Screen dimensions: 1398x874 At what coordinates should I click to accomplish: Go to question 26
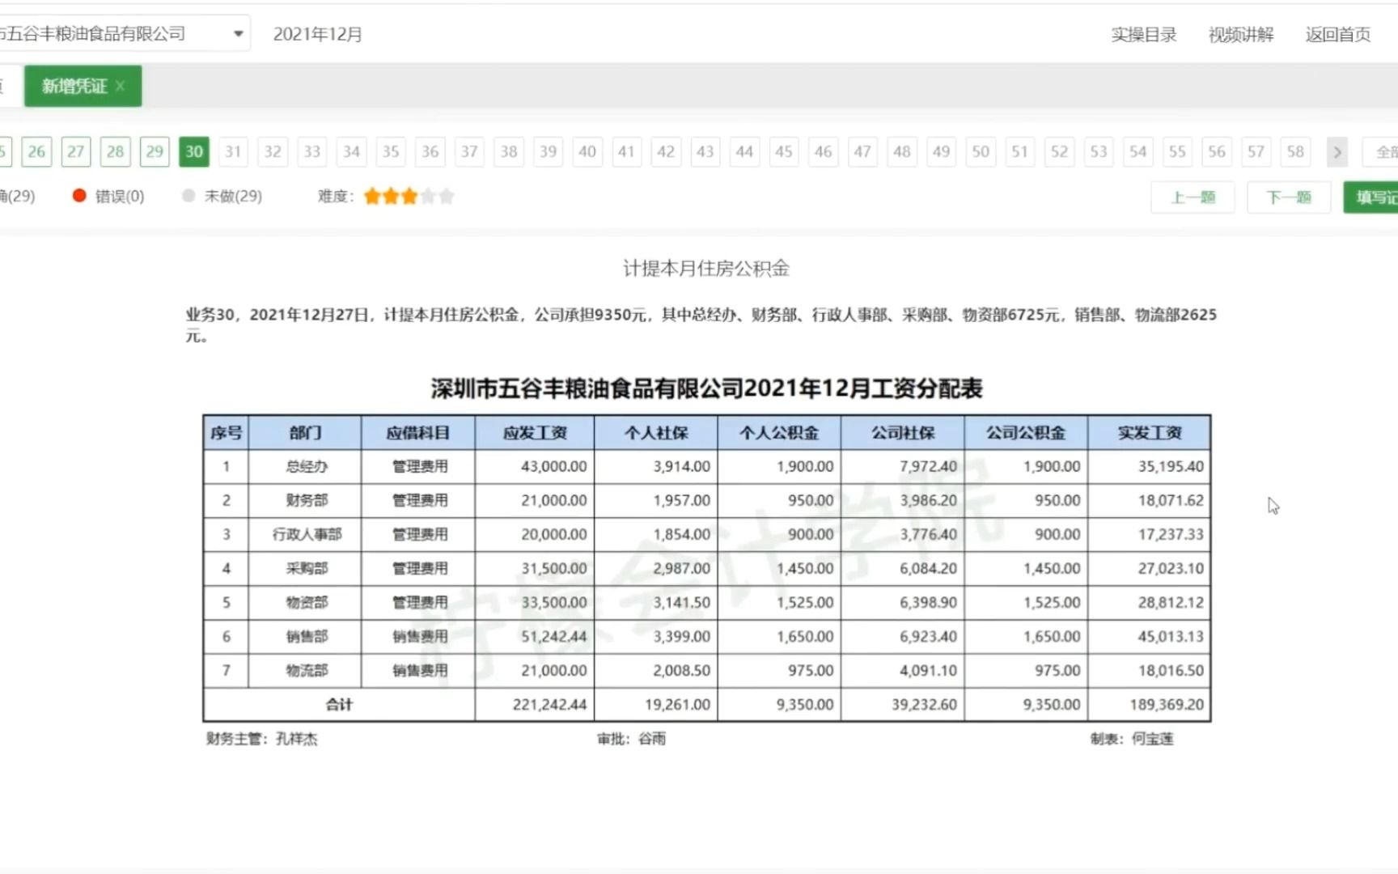[36, 151]
